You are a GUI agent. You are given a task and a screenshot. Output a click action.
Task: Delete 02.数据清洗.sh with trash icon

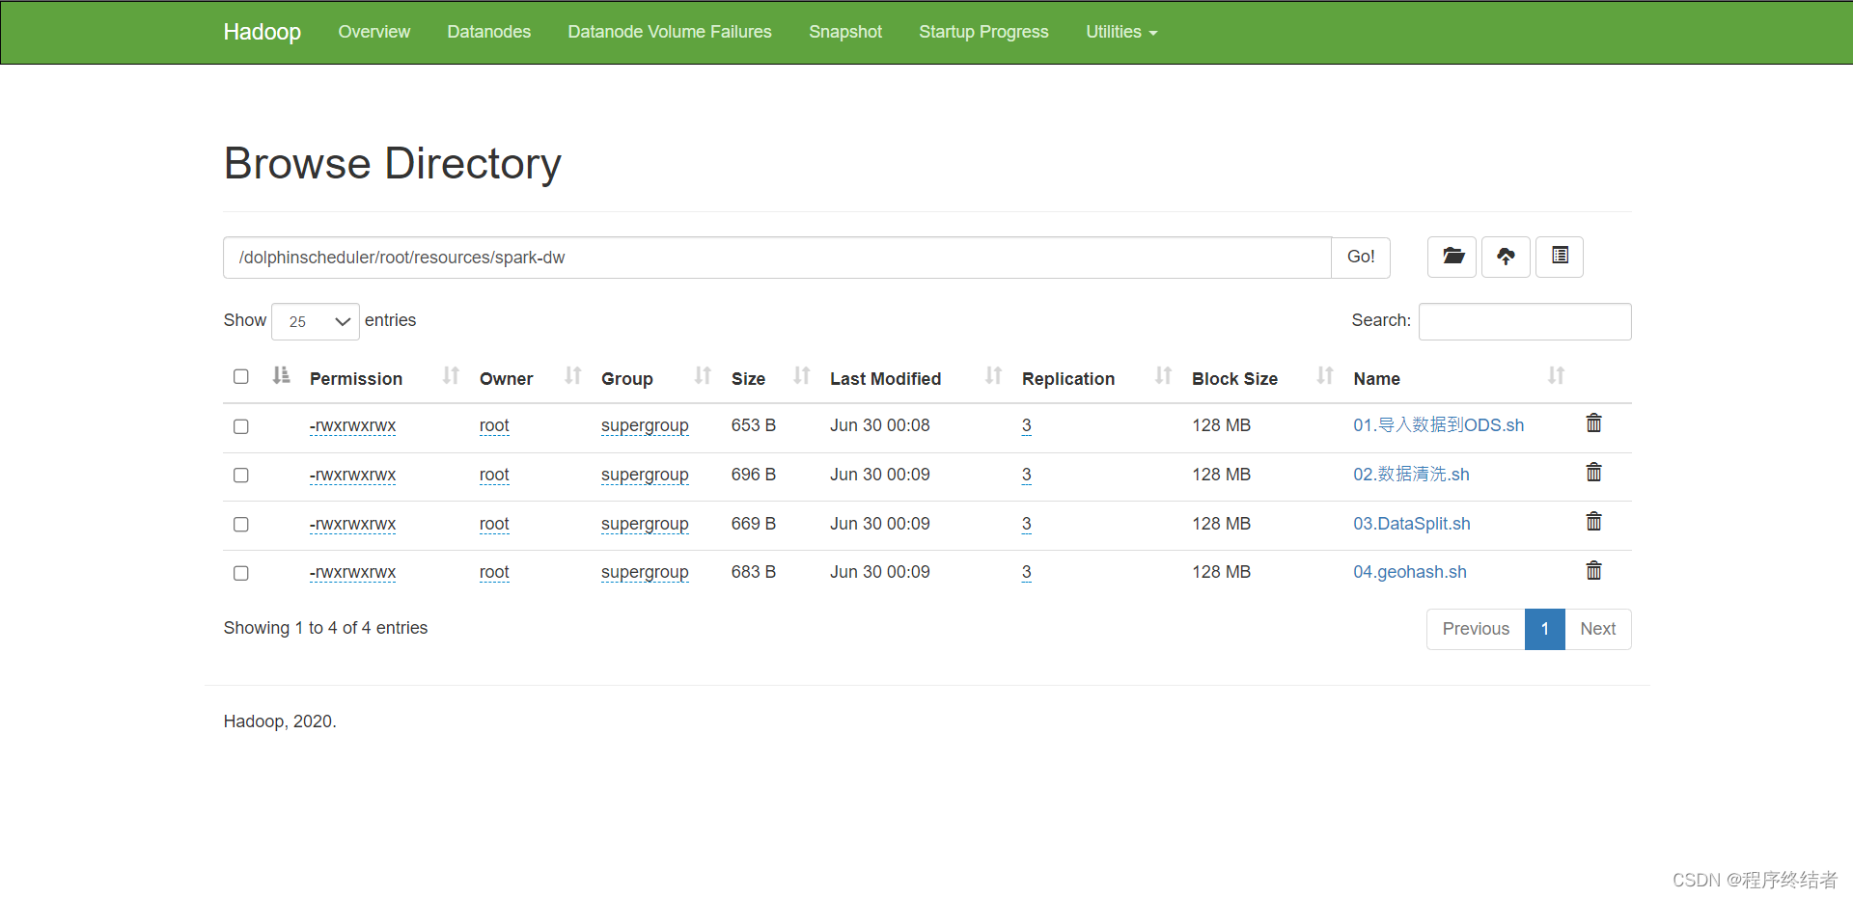pyautogui.click(x=1594, y=472)
